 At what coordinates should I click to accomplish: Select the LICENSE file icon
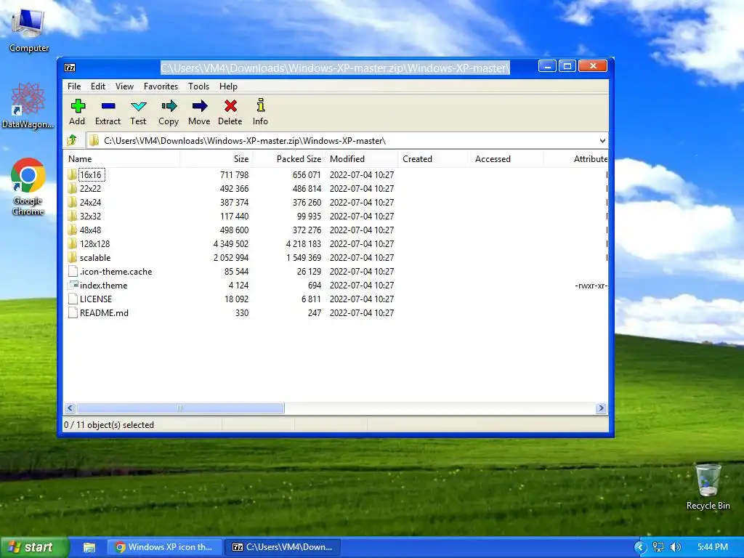[73, 299]
